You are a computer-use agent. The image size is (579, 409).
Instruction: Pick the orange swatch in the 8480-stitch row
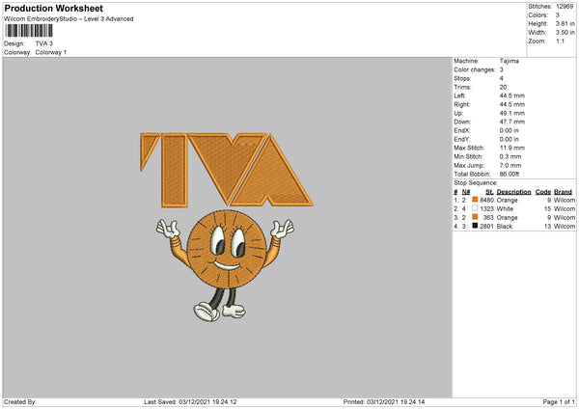coord(475,200)
